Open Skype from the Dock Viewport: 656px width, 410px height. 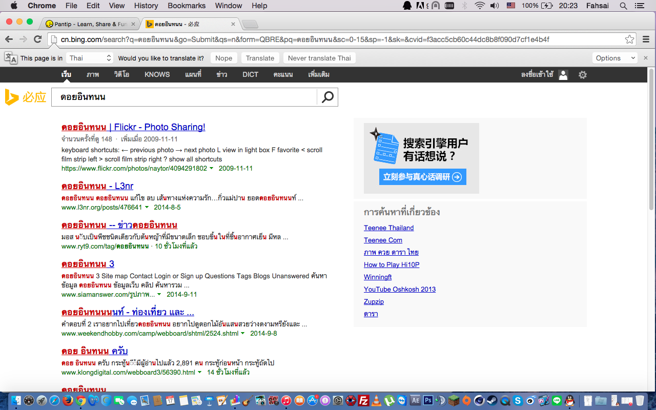518,400
